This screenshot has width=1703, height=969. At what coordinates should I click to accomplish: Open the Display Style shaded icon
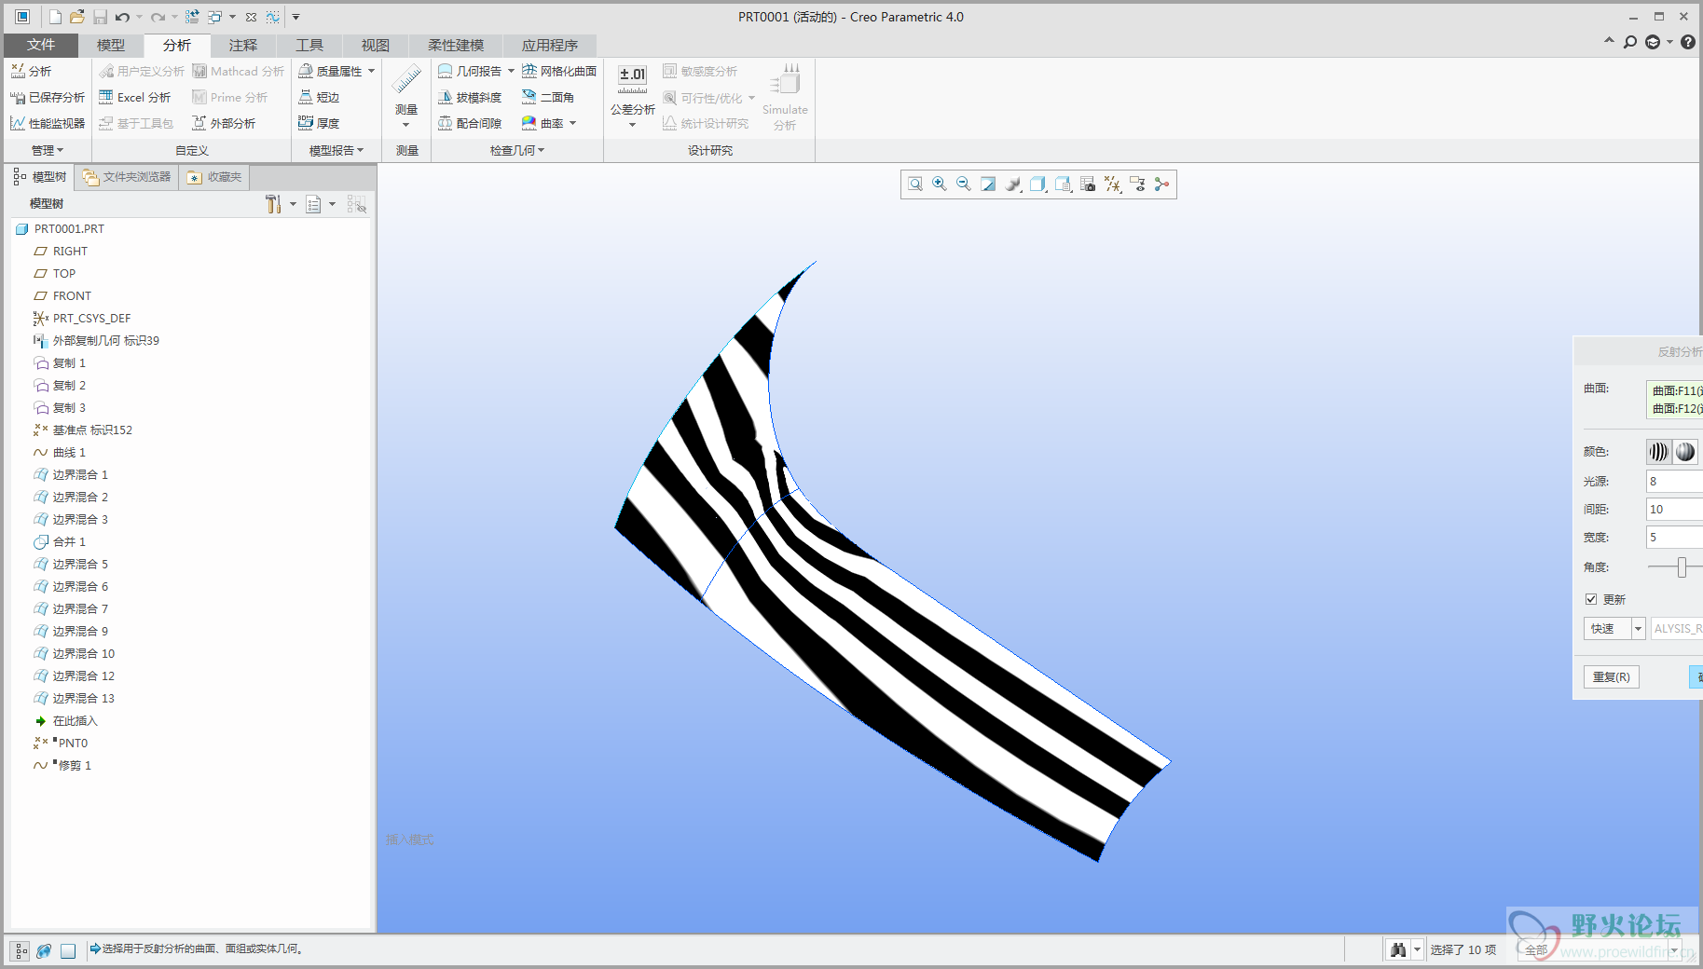coord(1013,184)
